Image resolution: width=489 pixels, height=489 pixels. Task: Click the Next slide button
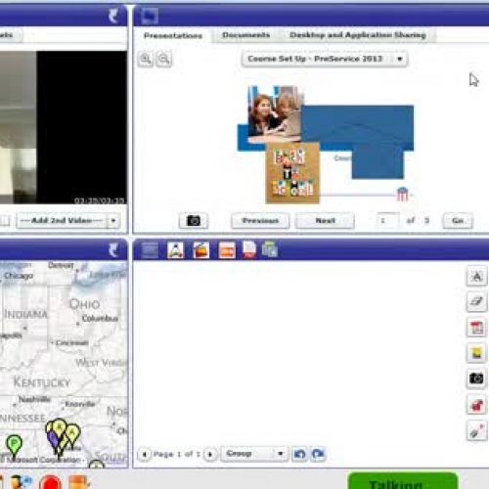click(x=325, y=221)
